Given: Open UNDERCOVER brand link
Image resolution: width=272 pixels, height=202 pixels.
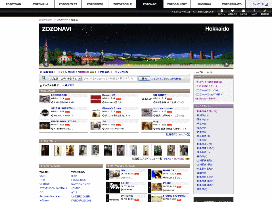Looking at the screenshot, I should (x=80, y=196).
